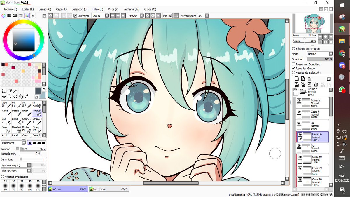Select the lasso selection tool
Image resolution: width=350 pixels, height=197 pixels.
pyautogui.click(x=10, y=91)
